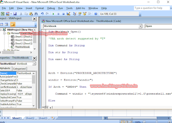Save the workbook with the floppy icon
The width and height of the screenshot is (172, 123).
pos(15,14)
